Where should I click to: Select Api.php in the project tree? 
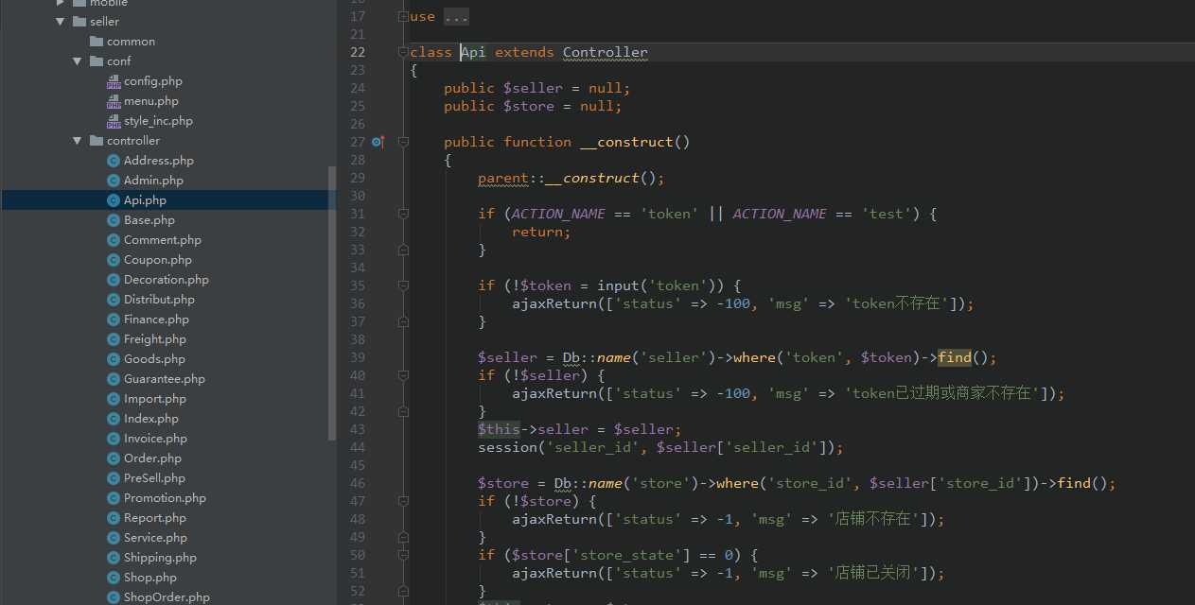click(x=145, y=200)
